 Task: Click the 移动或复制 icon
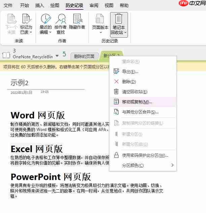click(x=116, y=102)
